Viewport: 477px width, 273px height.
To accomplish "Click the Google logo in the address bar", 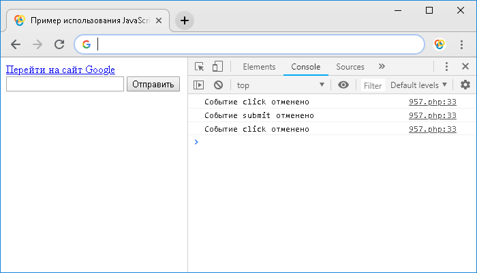I will pyautogui.click(x=87, y=44).
